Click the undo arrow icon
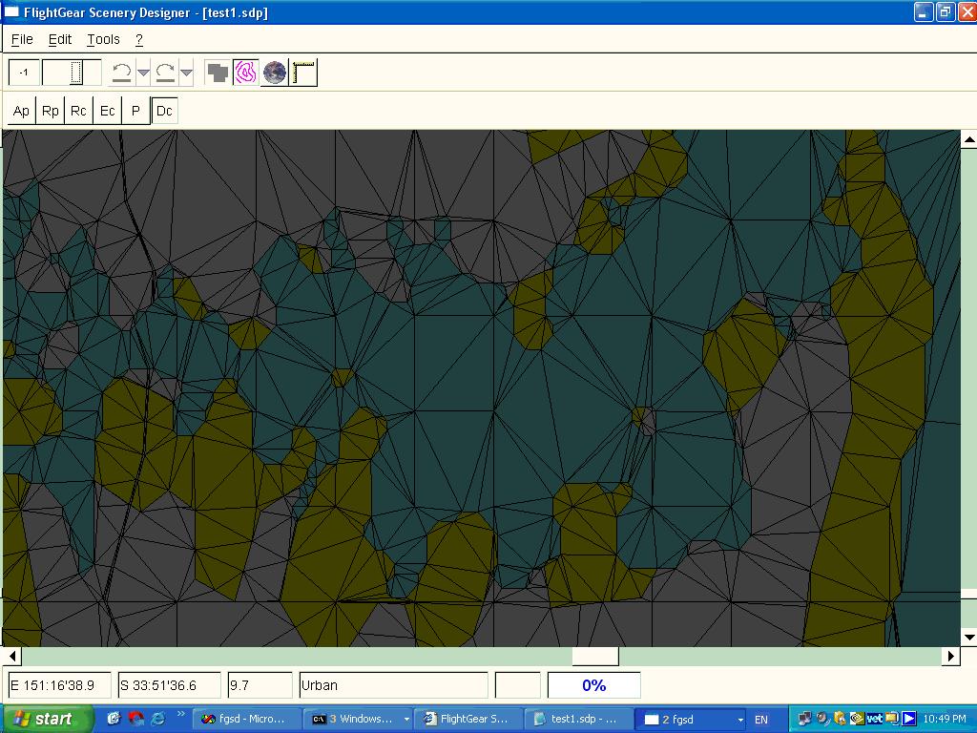This screenshot has height=733, width=977. point(121,73)
